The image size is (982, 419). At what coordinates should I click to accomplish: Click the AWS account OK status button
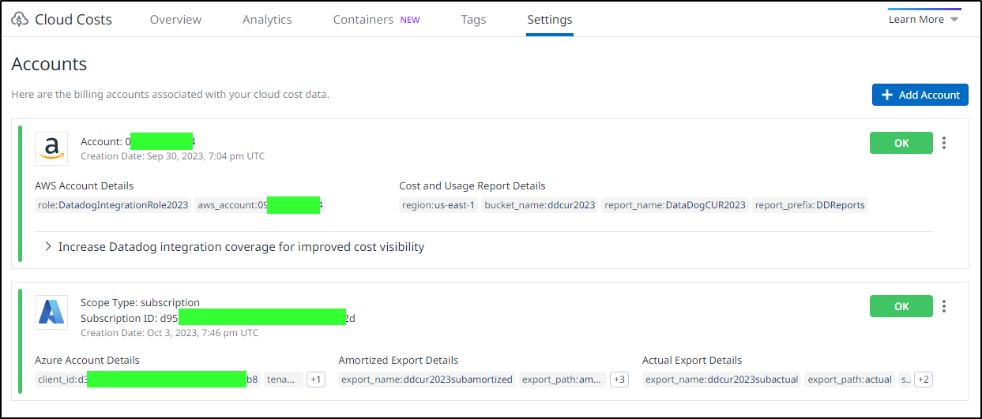[901, 143]
